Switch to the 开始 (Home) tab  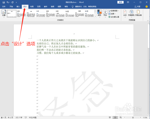click(11, 7)
